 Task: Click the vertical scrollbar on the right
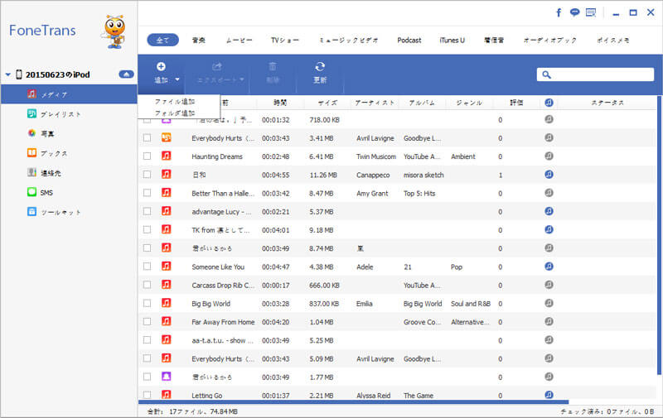click(659, 235)
